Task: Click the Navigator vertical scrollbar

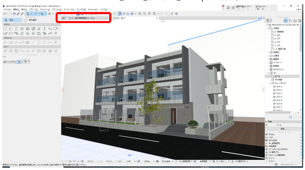Action: 301,39
